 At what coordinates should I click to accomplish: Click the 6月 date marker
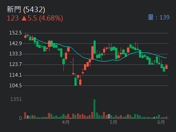click(x=161, y=122)
